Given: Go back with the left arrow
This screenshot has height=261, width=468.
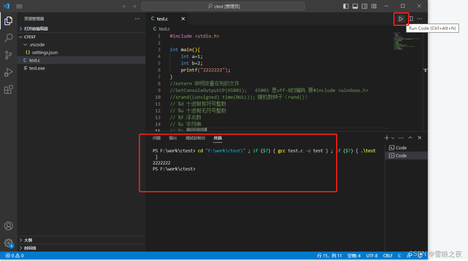Looking at the screenshot, I should coord(125,6).
